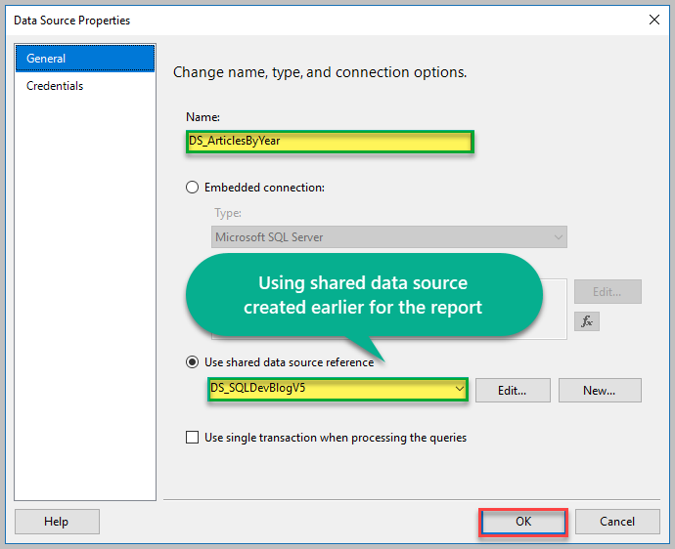
Task: Close the Data Source Properties dialog
Action: click(653, 20)
